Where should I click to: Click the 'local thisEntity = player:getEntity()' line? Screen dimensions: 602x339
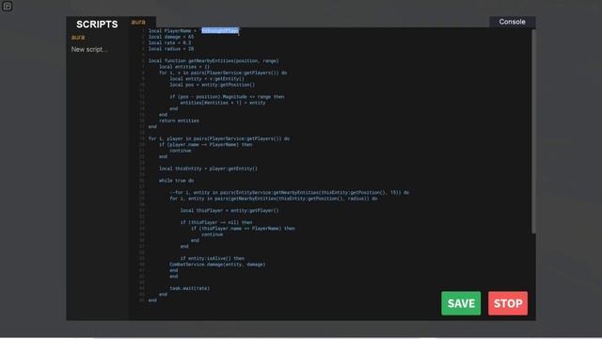[x=209, y=169]
